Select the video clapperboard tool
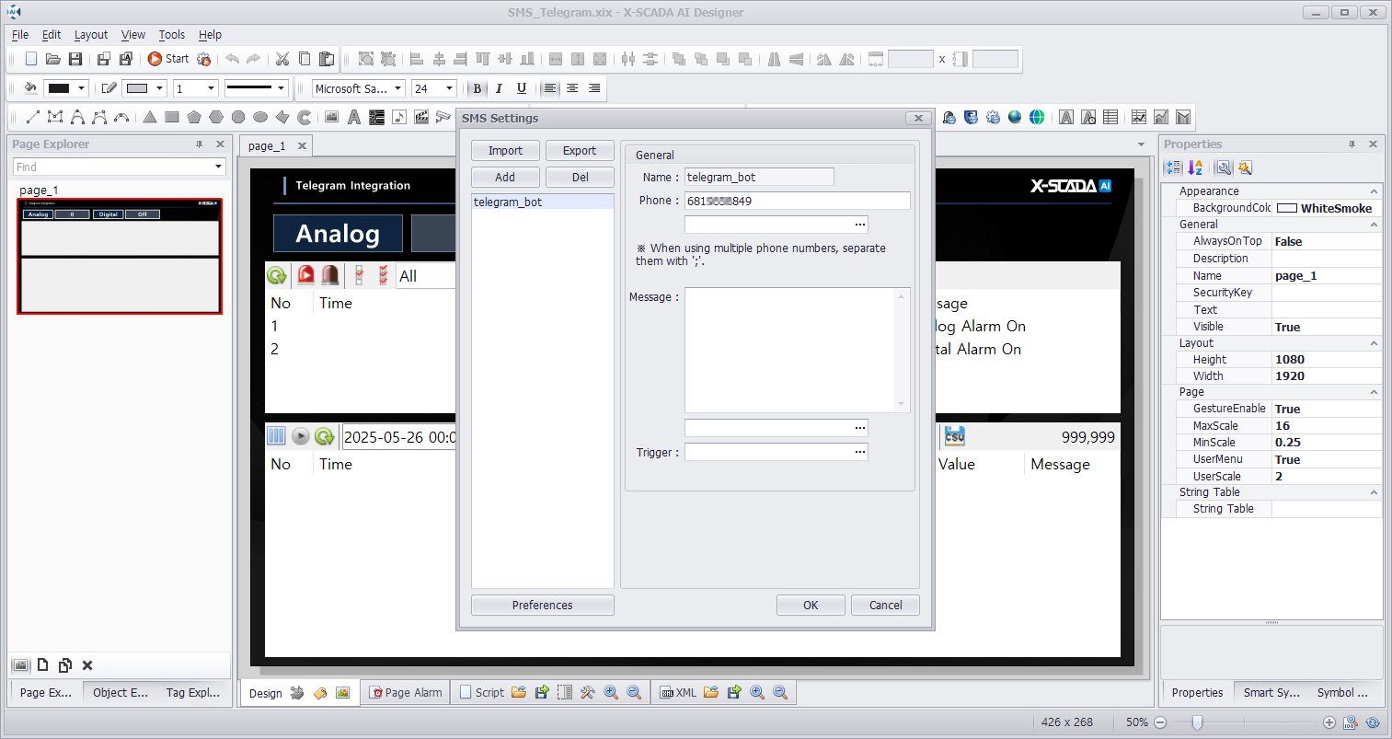This screenshot has height=739, width=1392. 421,117
